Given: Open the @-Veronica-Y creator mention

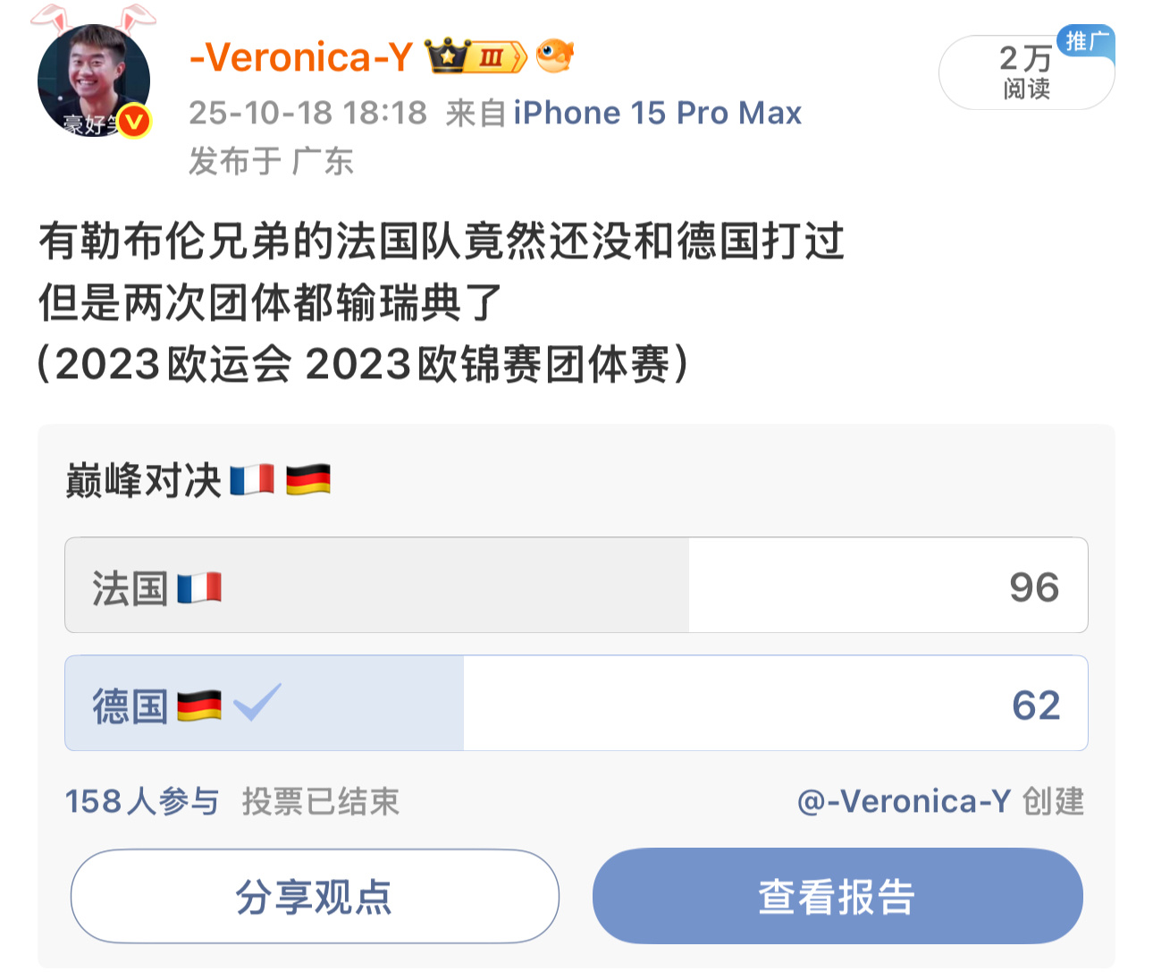Looking at the screenshot, I should [x=904, y=801].
